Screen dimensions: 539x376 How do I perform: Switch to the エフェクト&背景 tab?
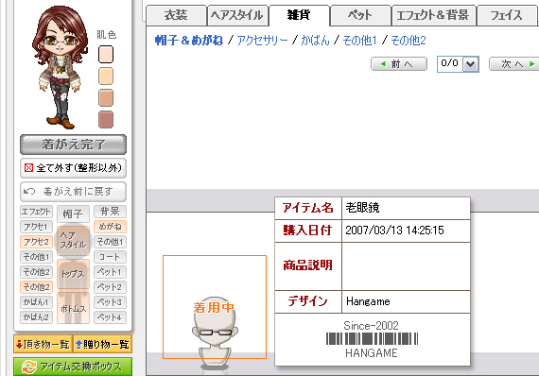[433, 15]
